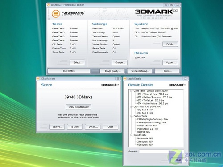
Task: Click inside the Comment input field
Action: pos(161,151)
